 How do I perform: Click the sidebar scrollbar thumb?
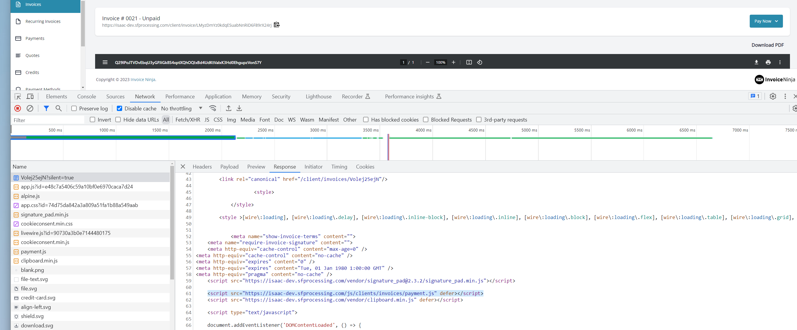pyautogui.click(x=82, y=23)
